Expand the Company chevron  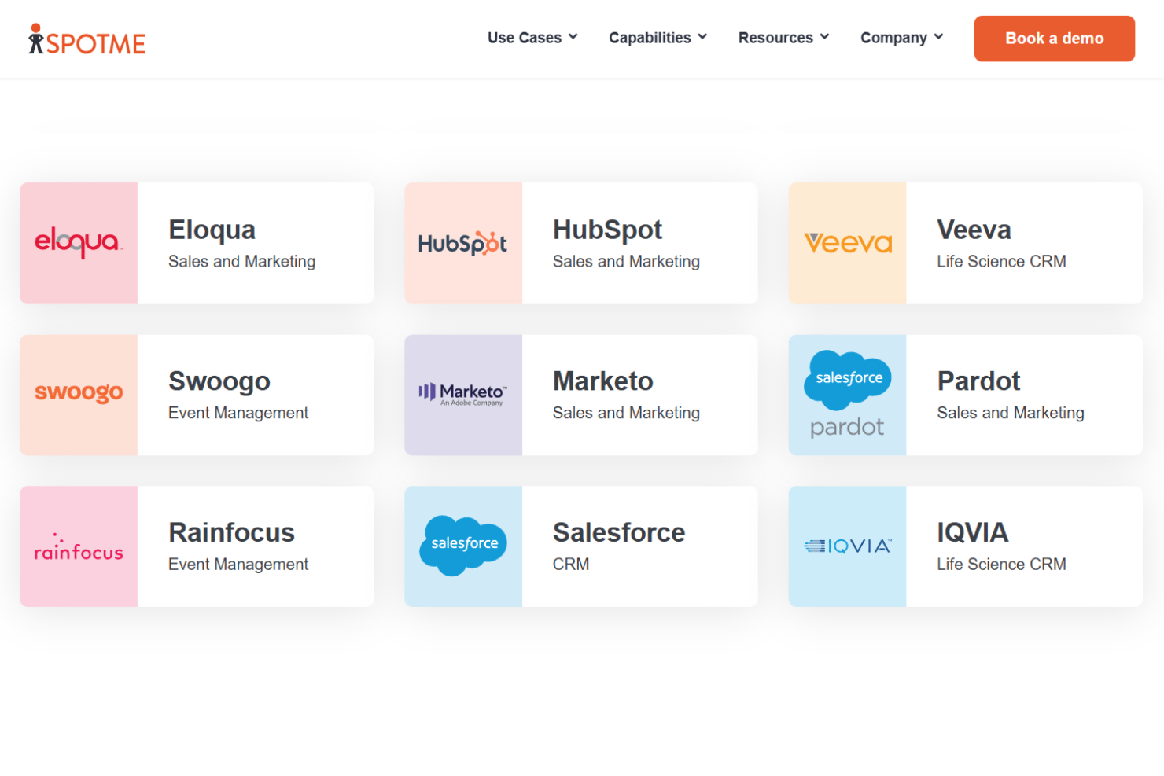938,37
